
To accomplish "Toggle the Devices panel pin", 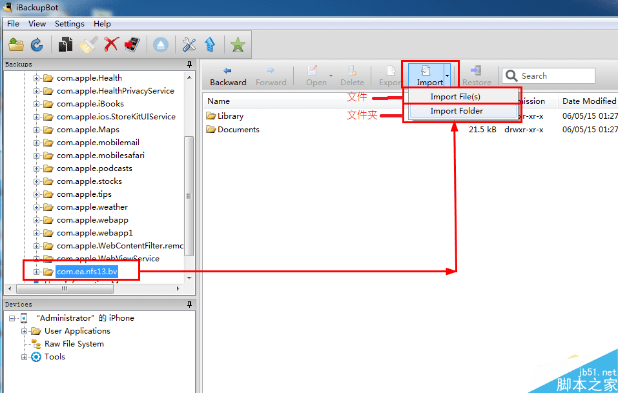I will click(x=190, y=305).
